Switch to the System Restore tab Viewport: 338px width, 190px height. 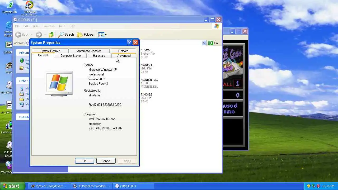pyautogui.click(x=50, y=51)
